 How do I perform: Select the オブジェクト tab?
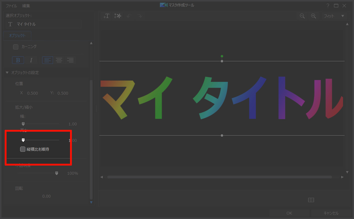[x=17, y=36]
